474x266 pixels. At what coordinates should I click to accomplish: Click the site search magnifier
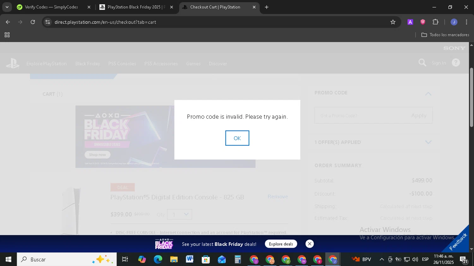(x=422, y=62)
